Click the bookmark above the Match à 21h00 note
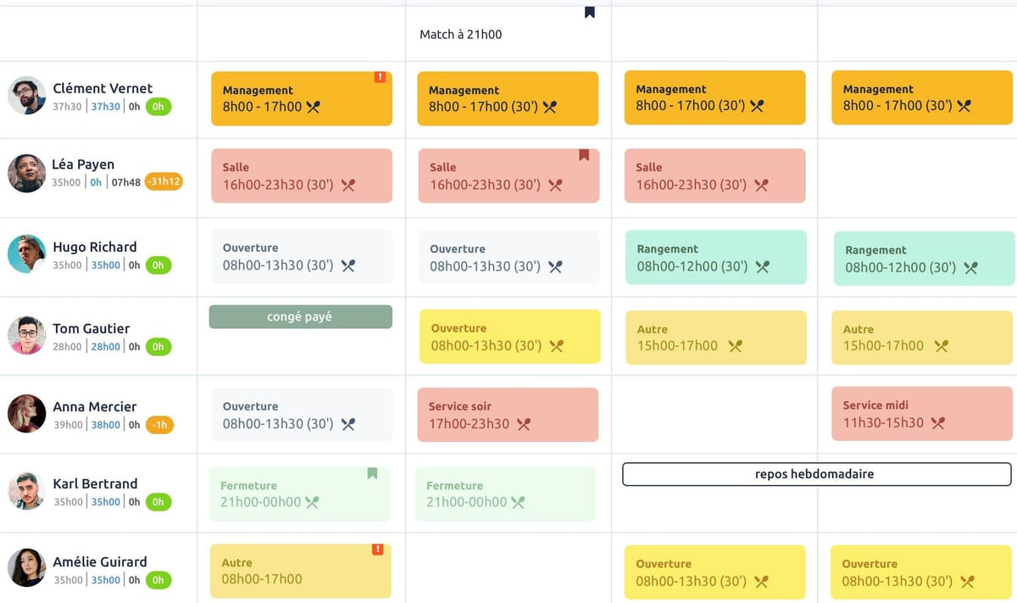 (x=590, y=12)
